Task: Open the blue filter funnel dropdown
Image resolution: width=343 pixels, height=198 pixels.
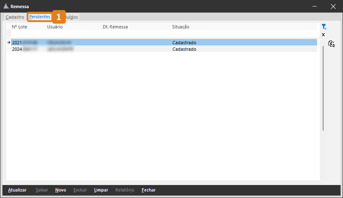Action: click(x=324, y=27)
